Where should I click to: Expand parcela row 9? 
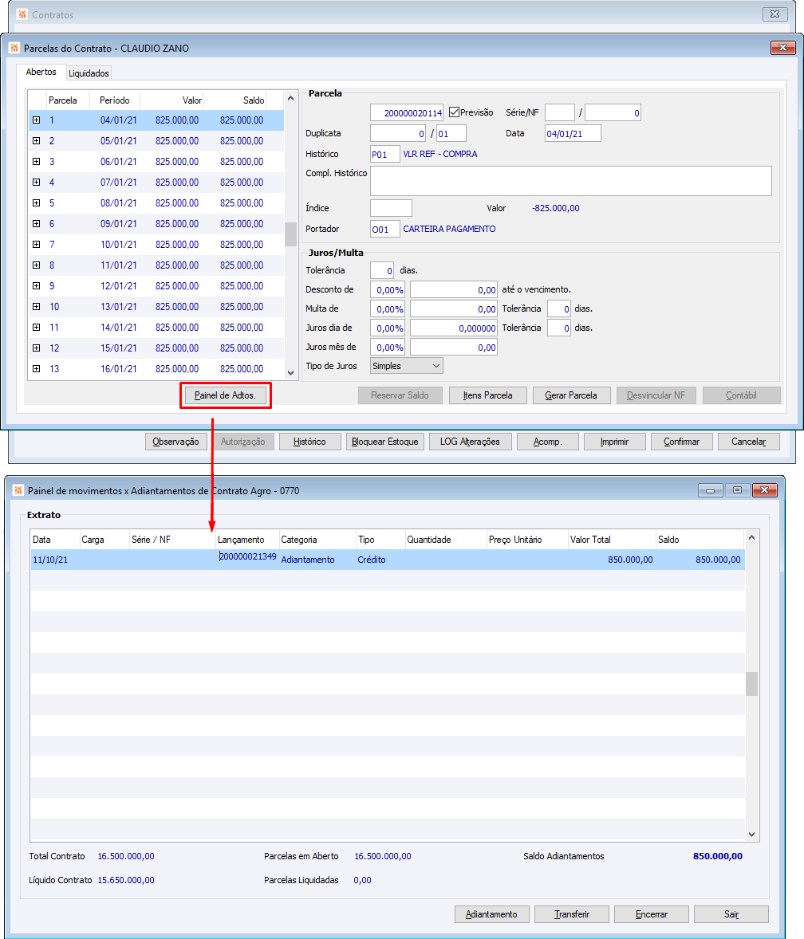point(36,285)
